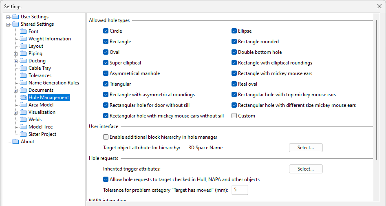Uncheck the Circle hole type
The width and height of the screenshot is (386, 206).
click(106, 31)
